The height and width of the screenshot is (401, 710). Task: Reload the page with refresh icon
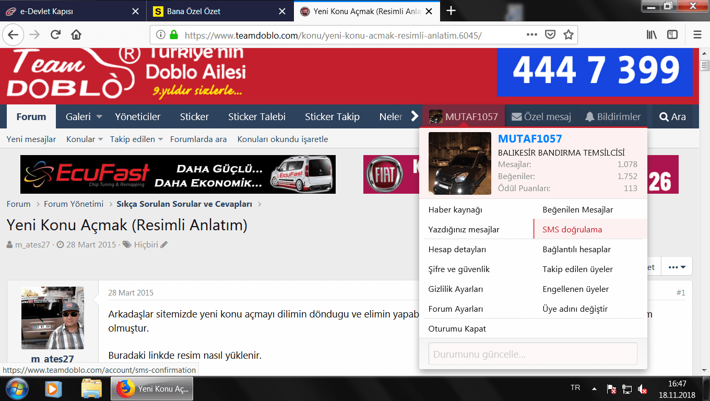(55, 35)
